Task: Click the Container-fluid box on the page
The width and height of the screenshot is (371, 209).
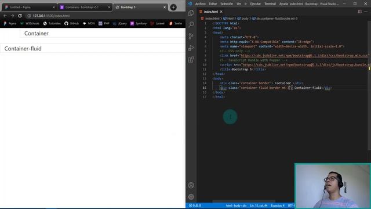Action: (93, 49)
